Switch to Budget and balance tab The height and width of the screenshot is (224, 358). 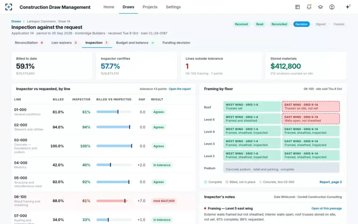(135, 43)
